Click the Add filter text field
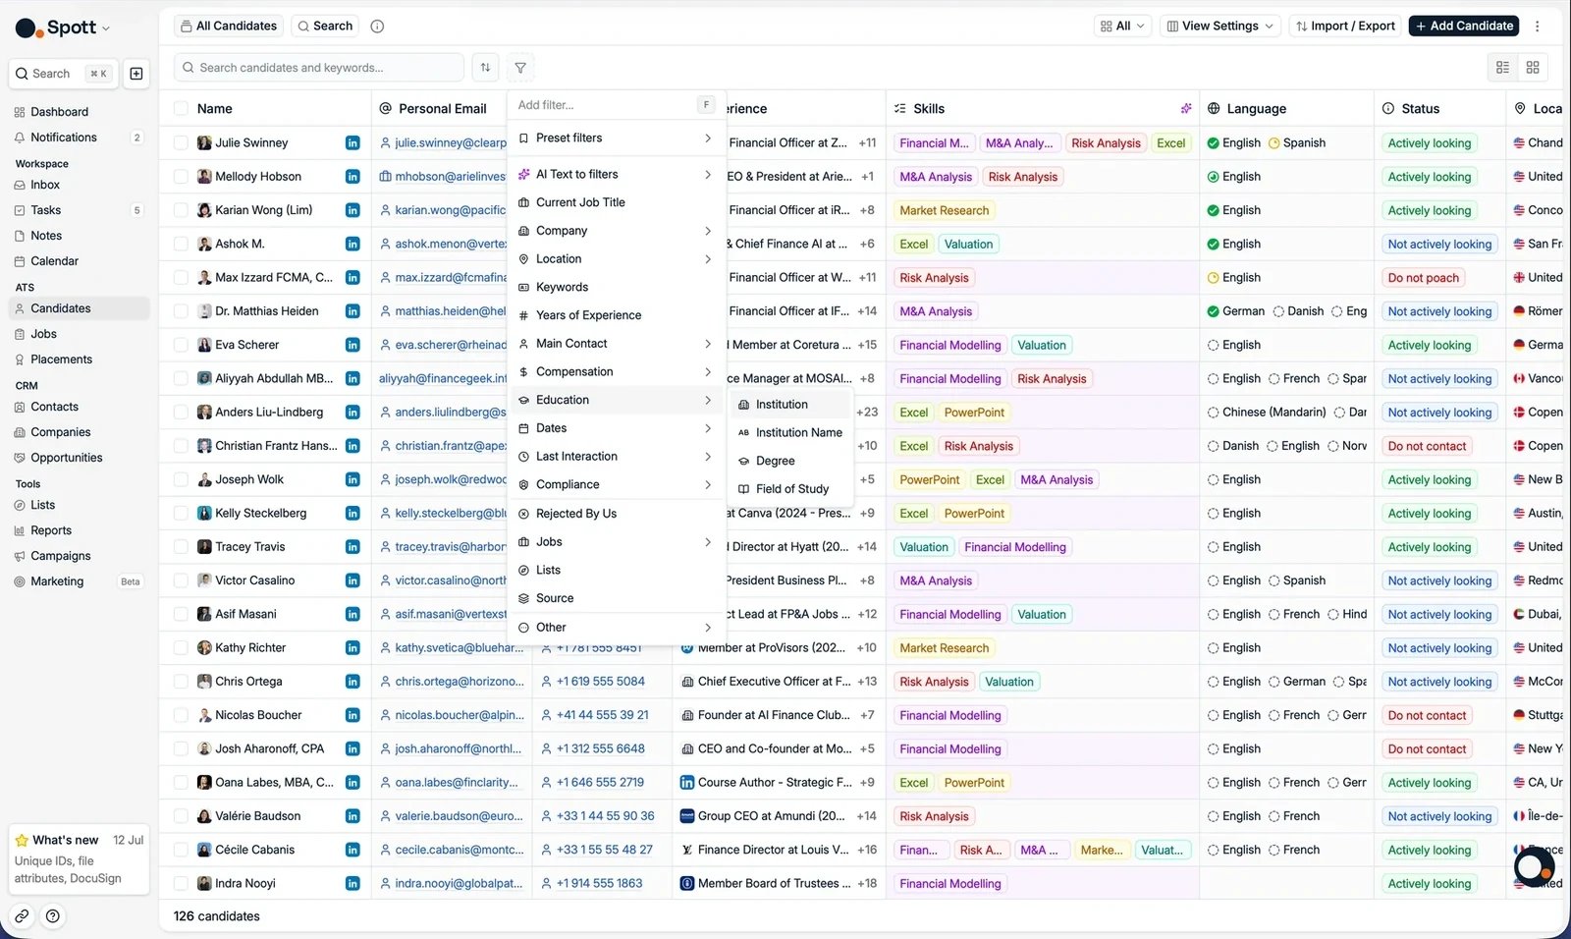 tap(605, 105)
